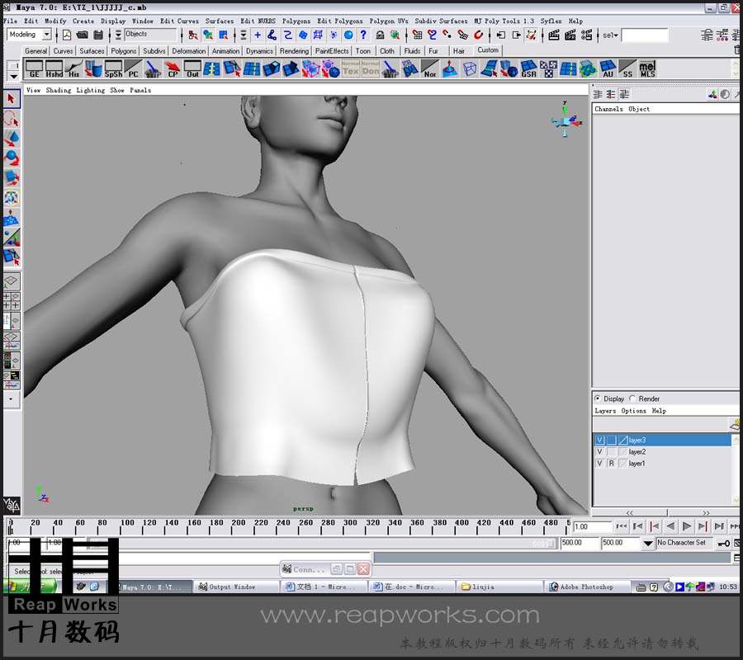
Task: Switch to the Custom shelf tab
Action: pyautogui.click(x=488, y=50)
